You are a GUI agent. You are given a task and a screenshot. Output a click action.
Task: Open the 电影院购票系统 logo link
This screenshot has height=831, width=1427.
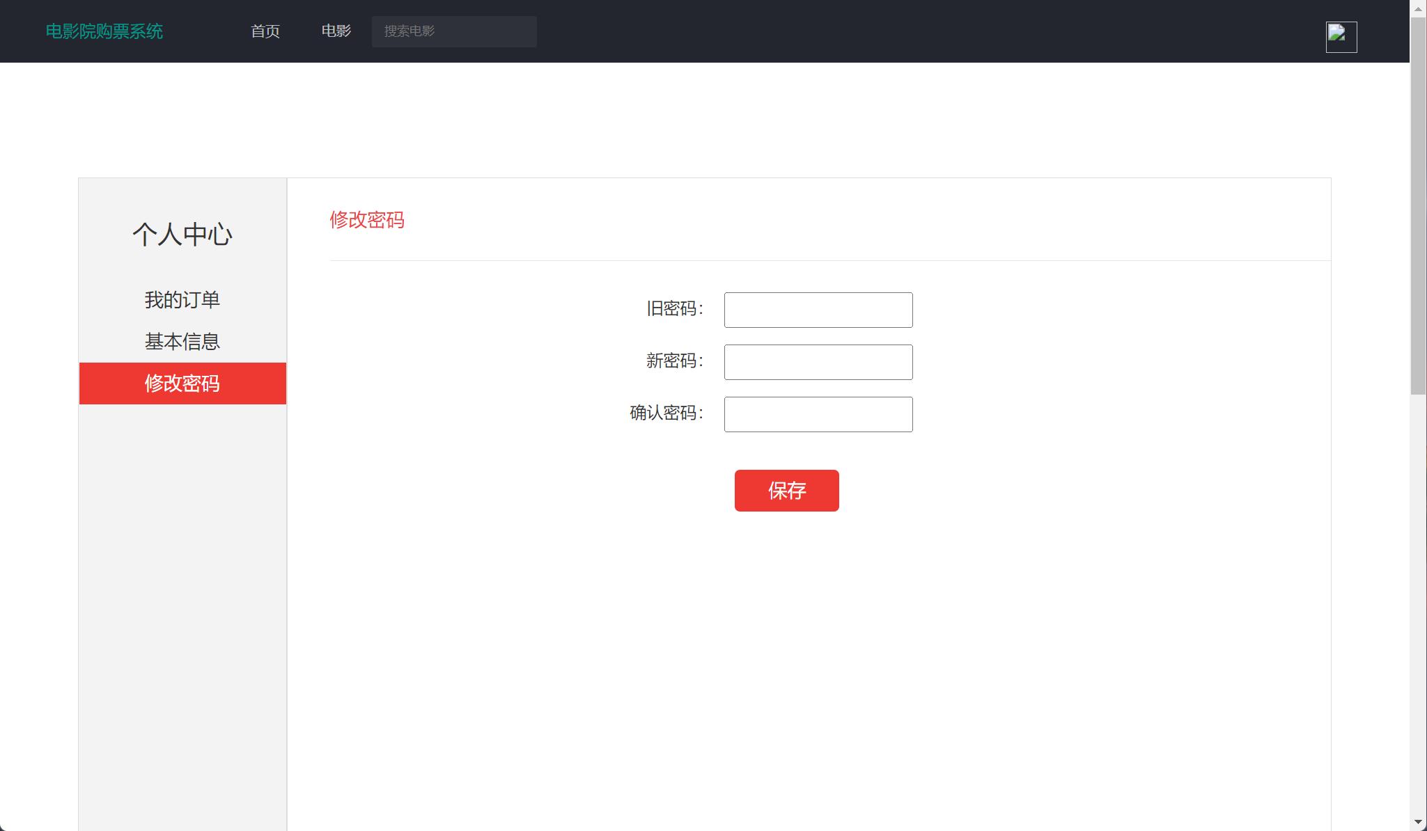tap(104, 31)
